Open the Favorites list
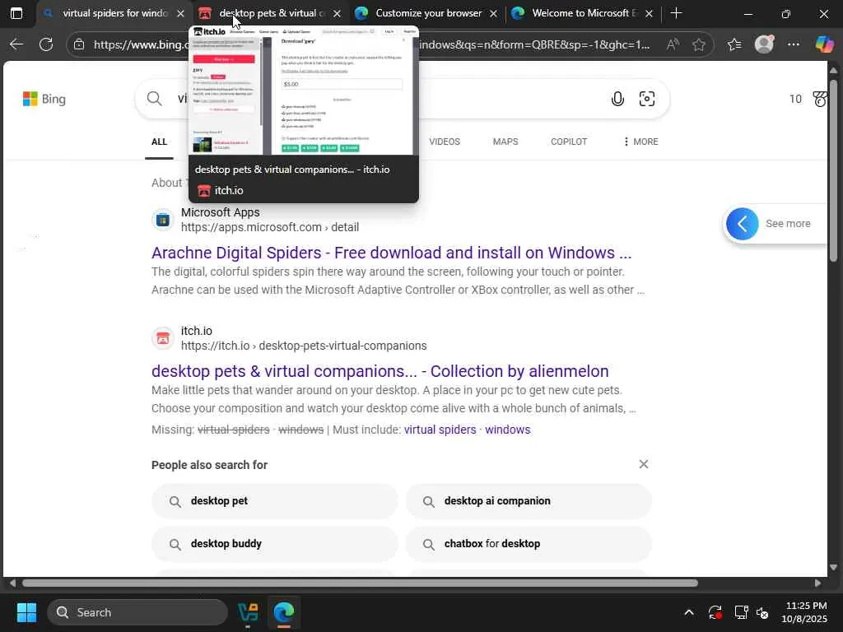843x632 pixels. 734,44
